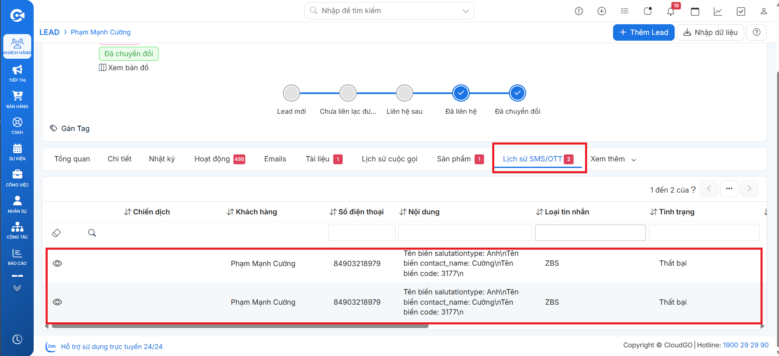Image resolution: width=779 pixels, height=356 pixels.
Task: Click the Loại tin nhắn filter field
Action: pyautogui.click(x=590, y=233)
